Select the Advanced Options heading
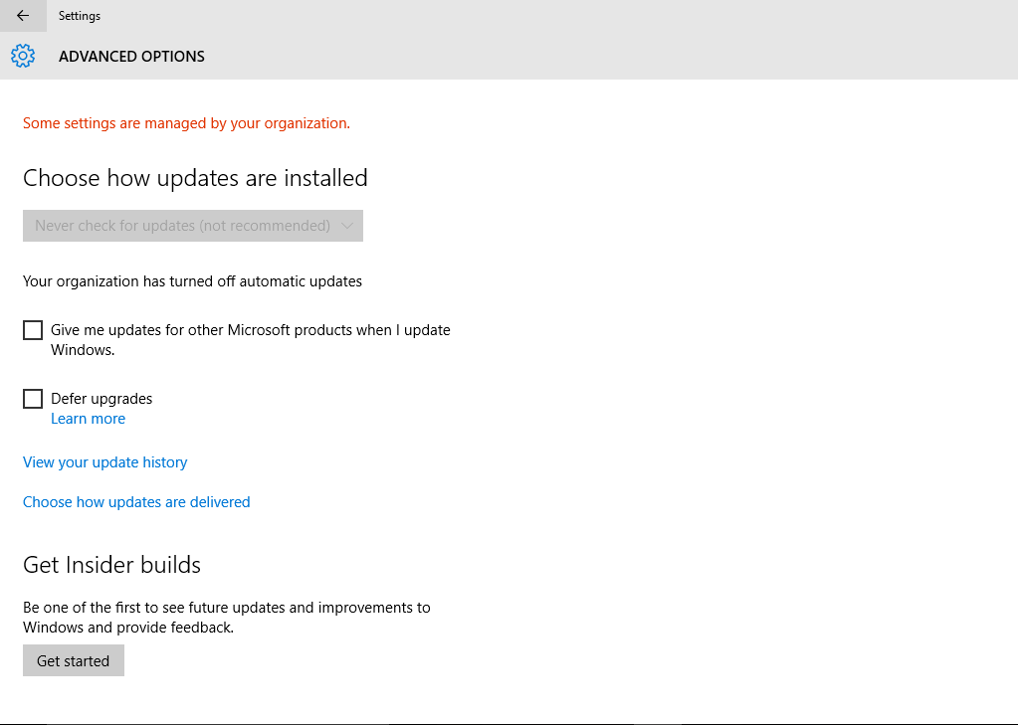 pos(131,56)
